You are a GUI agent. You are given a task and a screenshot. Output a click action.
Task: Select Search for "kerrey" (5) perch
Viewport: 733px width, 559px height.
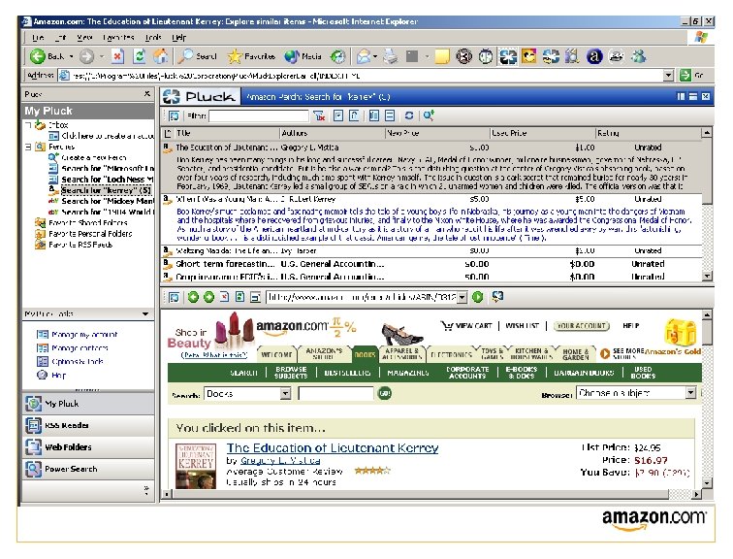click(x=106, y=190)
